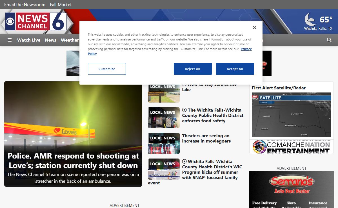Open the Love's shooting headline story

click(x=73, y=160)
